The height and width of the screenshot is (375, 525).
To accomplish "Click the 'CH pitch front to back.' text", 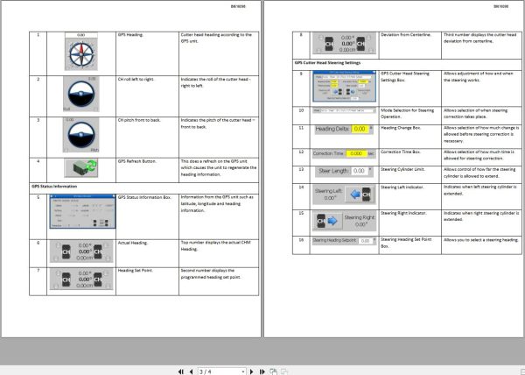I will coord(139,120).
